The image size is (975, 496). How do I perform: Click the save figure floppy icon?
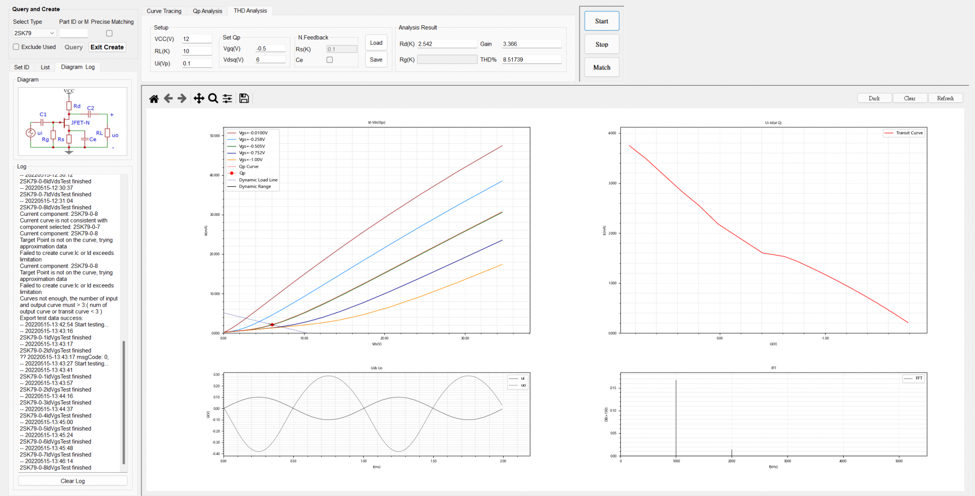[244, 99]
